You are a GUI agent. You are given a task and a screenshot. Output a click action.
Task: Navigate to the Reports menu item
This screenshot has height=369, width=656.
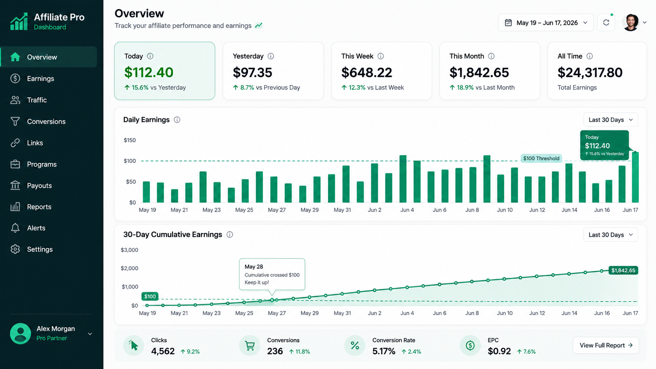pyautogui.click(x=49, y=207)
